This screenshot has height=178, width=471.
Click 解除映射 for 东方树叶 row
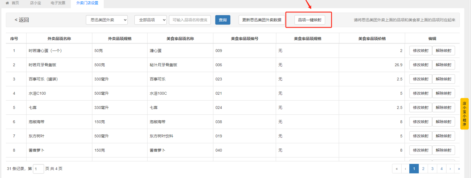tap(444, 136)
